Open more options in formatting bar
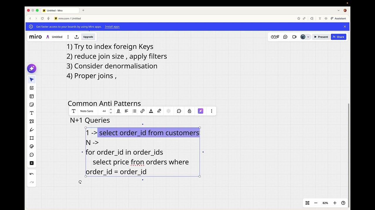This screenshot has width=375, height=210. tap(212, 111)
